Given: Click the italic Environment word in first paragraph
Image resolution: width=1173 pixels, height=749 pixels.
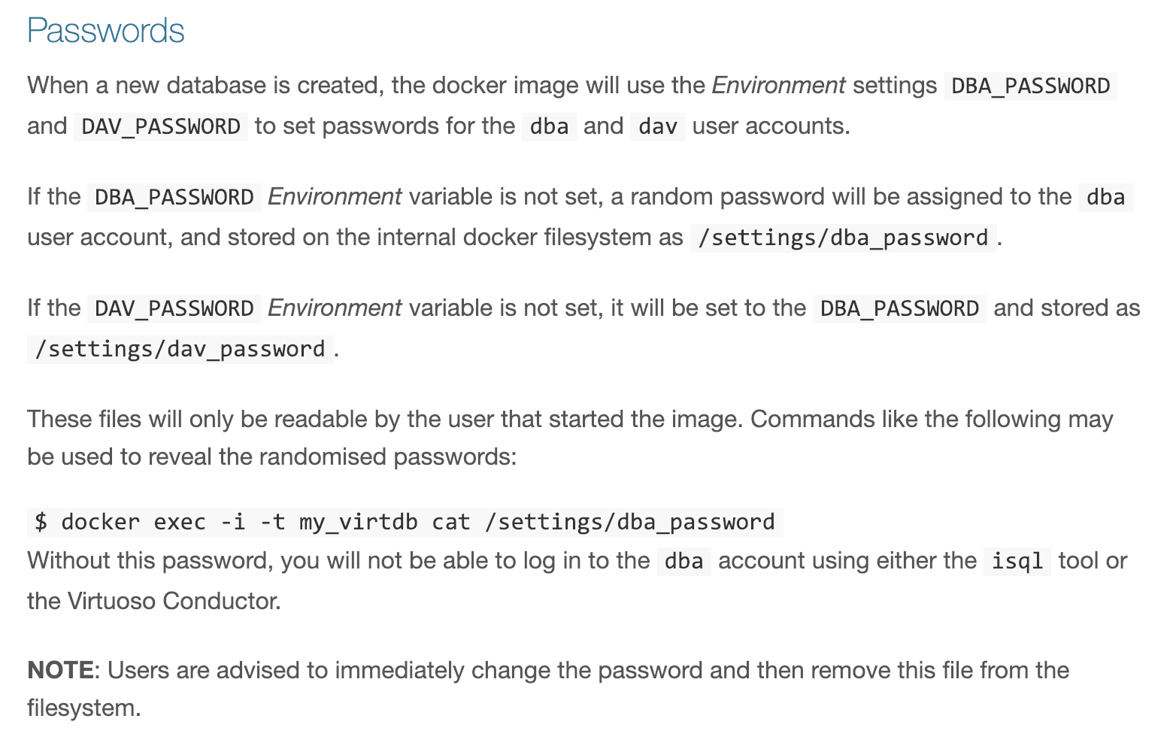Looking at the screenshot, I should (x=778, y=86).
